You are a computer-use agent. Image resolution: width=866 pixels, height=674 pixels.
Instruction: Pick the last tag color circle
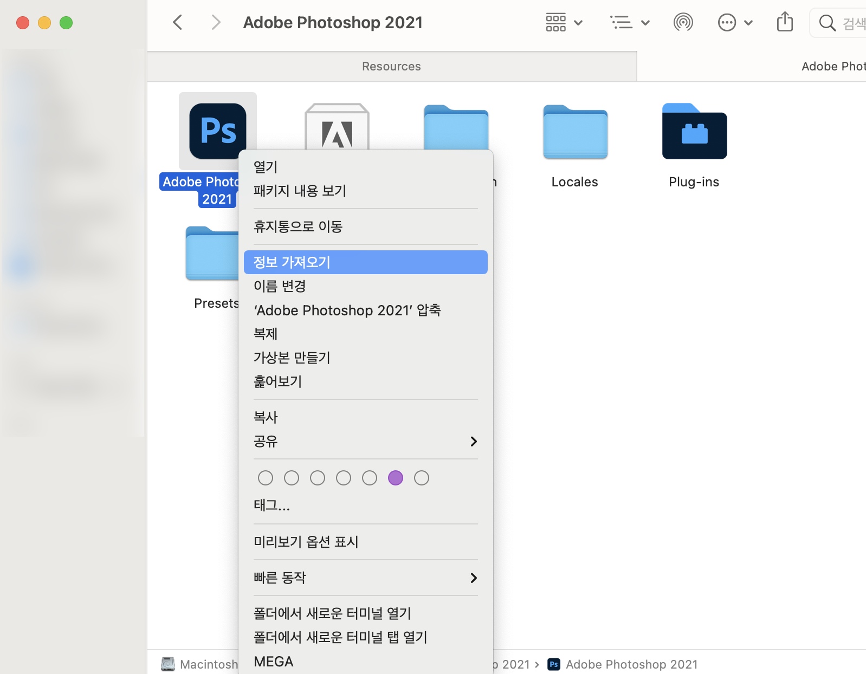click(422, 478)
